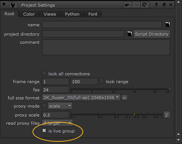The width and height of the screenshot is (182, 144).
Task: Click the fps slider track
Action: [120, 89]
